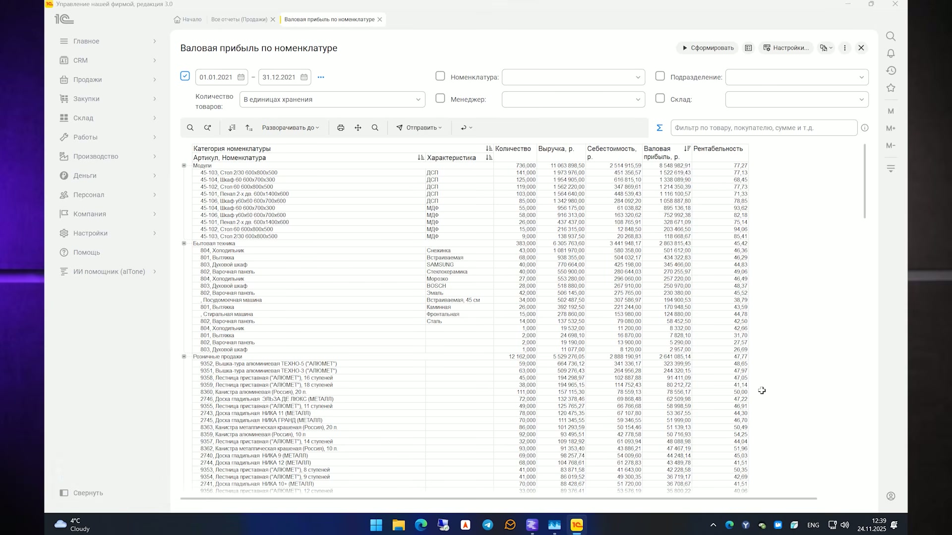This screenshot has width=952, height=535.
Task: Open the Настройки... button in report header
Action: pyautogui.click(x=785, y=48)
